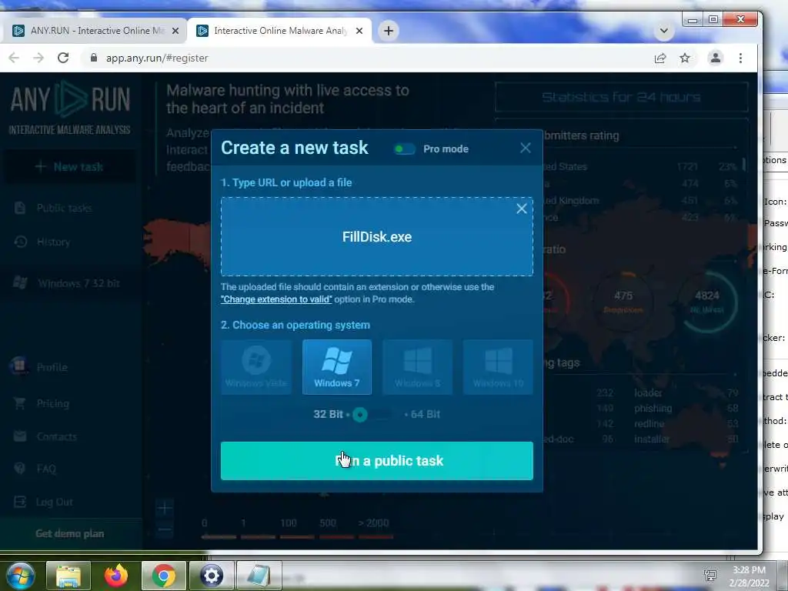Open History in the sidebar
This screenshot has height=591, width=788.
(53, 242)
